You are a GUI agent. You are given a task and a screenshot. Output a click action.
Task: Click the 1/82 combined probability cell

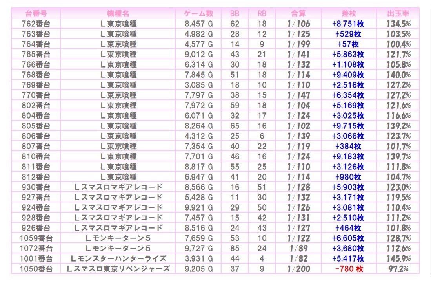298,259
